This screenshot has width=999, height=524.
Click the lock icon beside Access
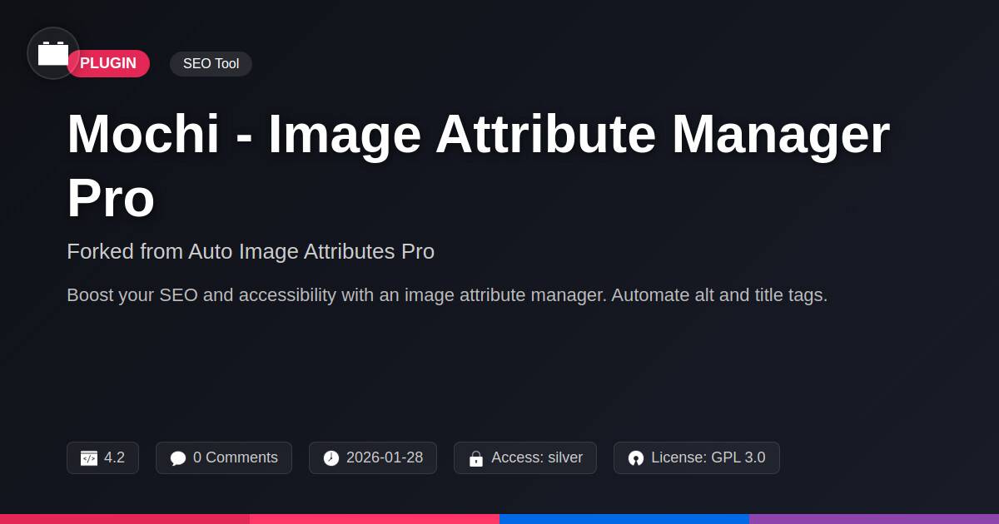476,458
